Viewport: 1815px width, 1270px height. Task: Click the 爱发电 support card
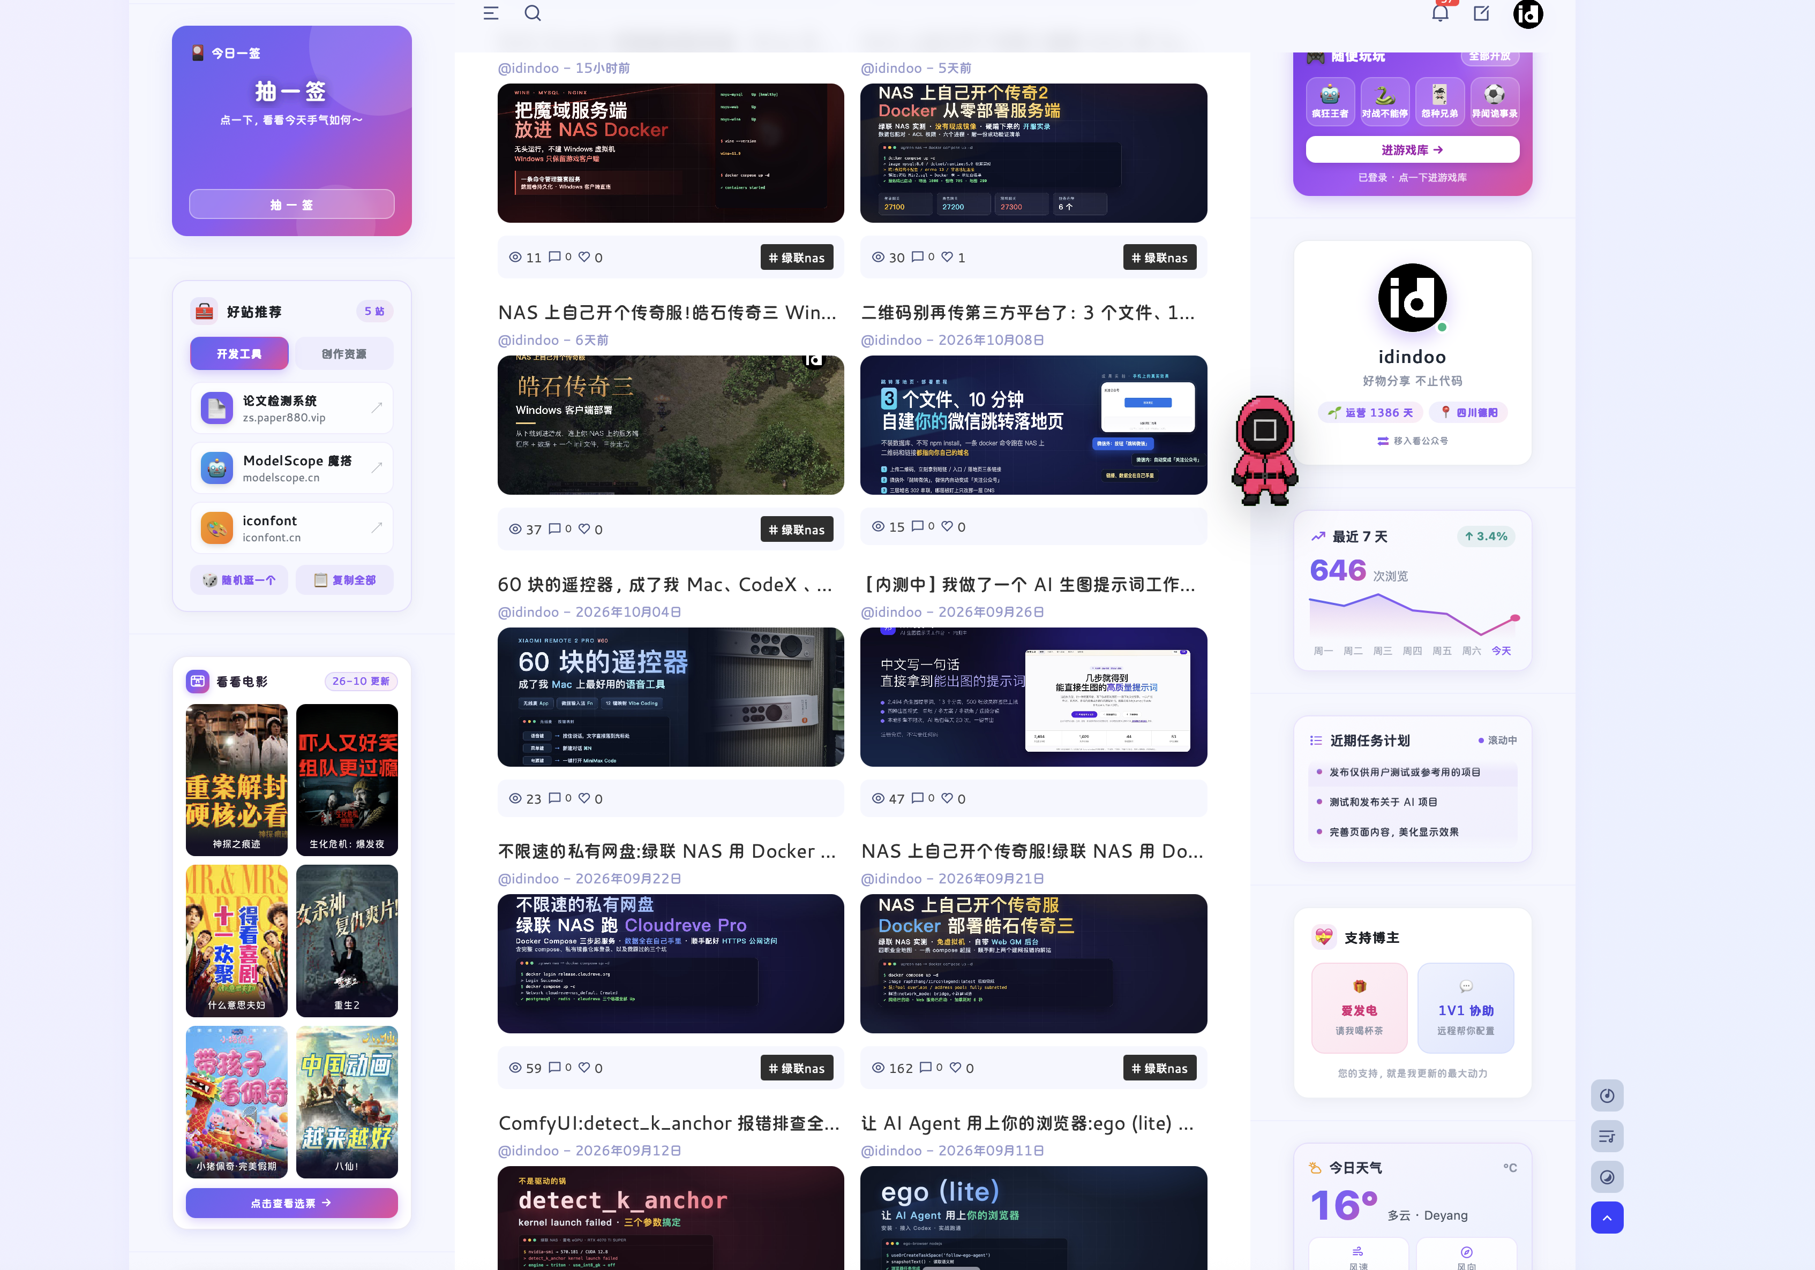click(x=1360, y=1008)
